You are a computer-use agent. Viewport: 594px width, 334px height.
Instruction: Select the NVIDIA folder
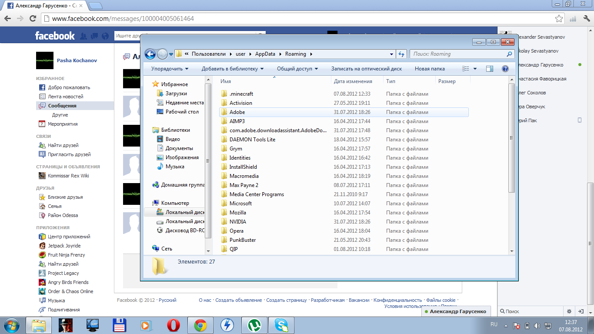(x=237, y=222)
